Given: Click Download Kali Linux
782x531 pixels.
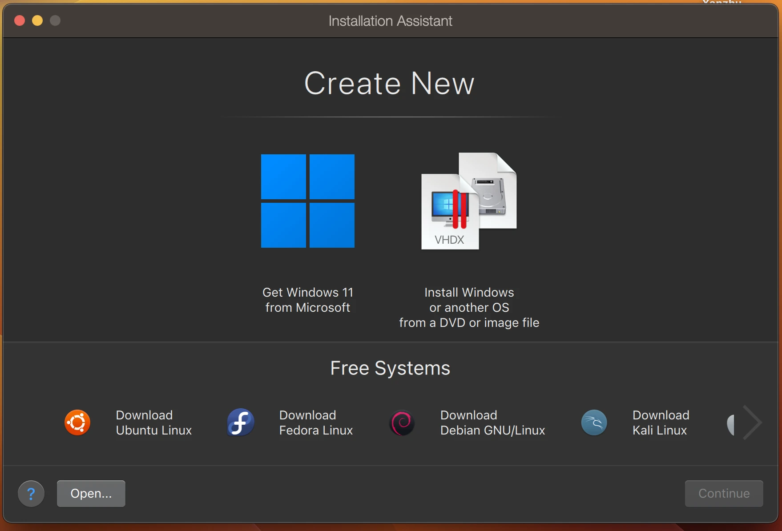Looking at the screenshot, I should click(x=660, y=422).
